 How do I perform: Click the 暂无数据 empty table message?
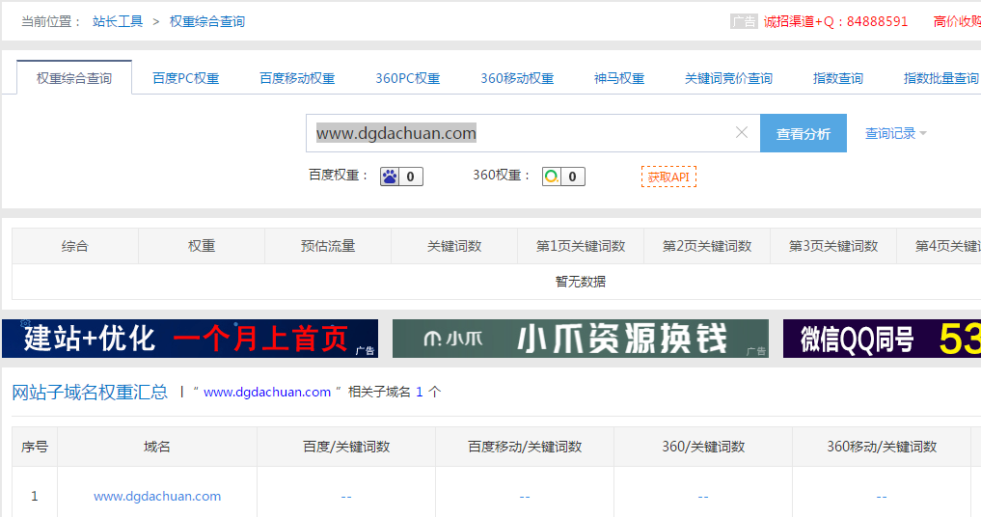click(x=581, y=282)
